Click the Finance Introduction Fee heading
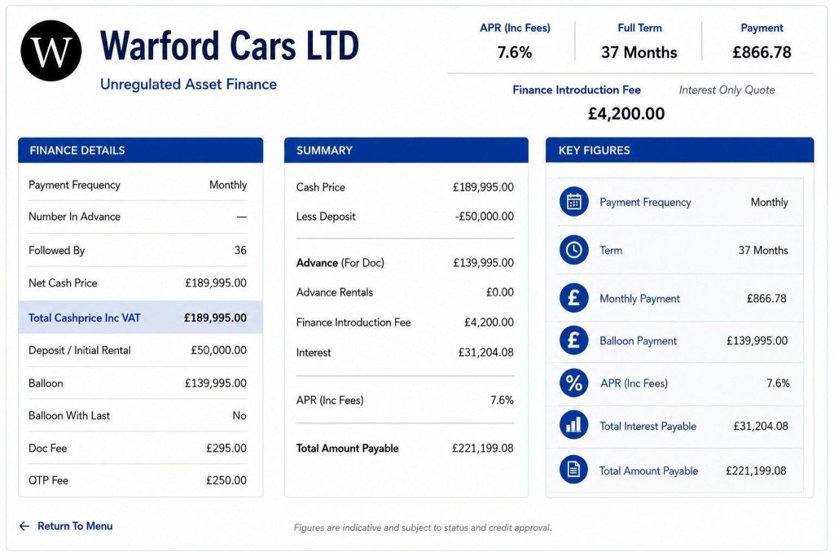834x556 pixels. coord(577,90)
